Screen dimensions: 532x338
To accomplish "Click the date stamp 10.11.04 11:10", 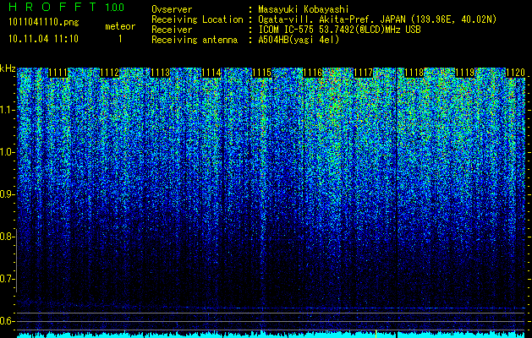I will point(43,39).
